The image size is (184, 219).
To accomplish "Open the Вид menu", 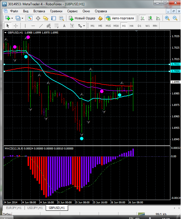I will tap(26, 11).
